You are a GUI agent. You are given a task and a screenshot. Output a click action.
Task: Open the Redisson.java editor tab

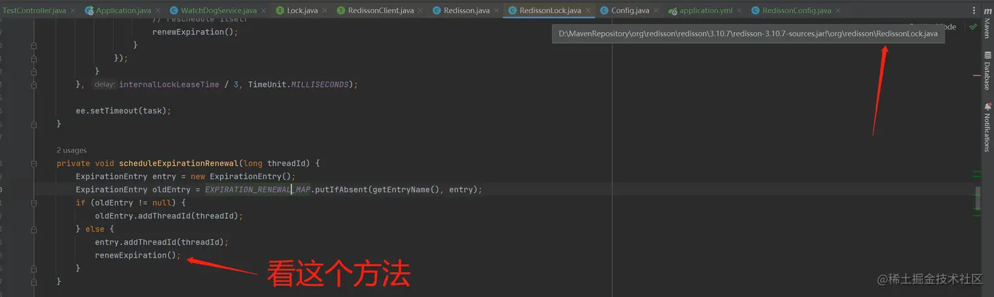point(467,10)
